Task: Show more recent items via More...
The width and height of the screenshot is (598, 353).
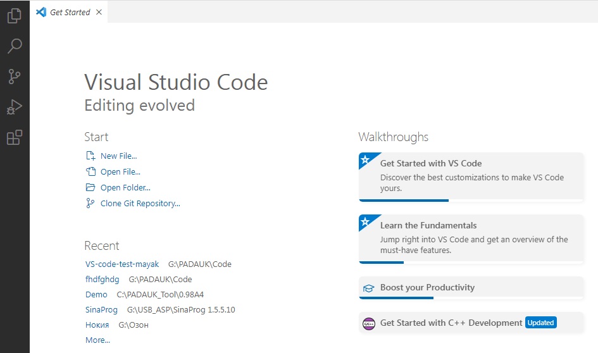Action: tap(97, 340)
